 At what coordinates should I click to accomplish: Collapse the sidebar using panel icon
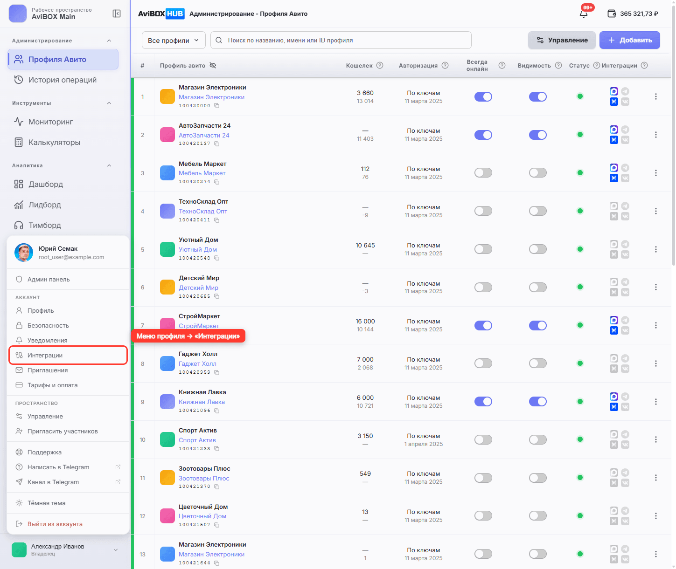click(x=117, y=14)
